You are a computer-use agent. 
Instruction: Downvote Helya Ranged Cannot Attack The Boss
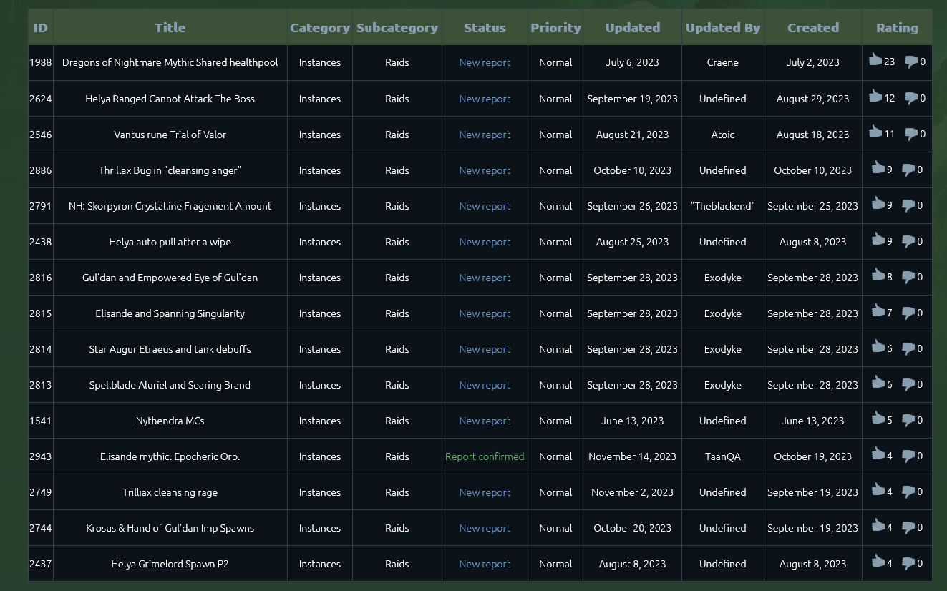910,98
